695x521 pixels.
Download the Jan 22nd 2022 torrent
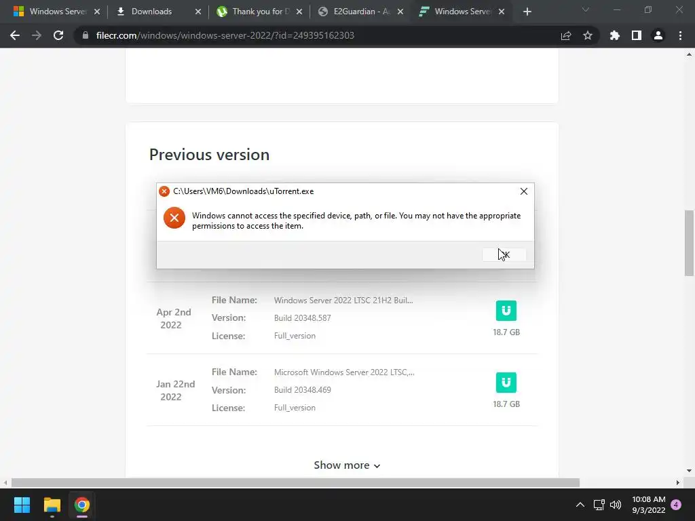pyautogui.click(x=506, y=383)
